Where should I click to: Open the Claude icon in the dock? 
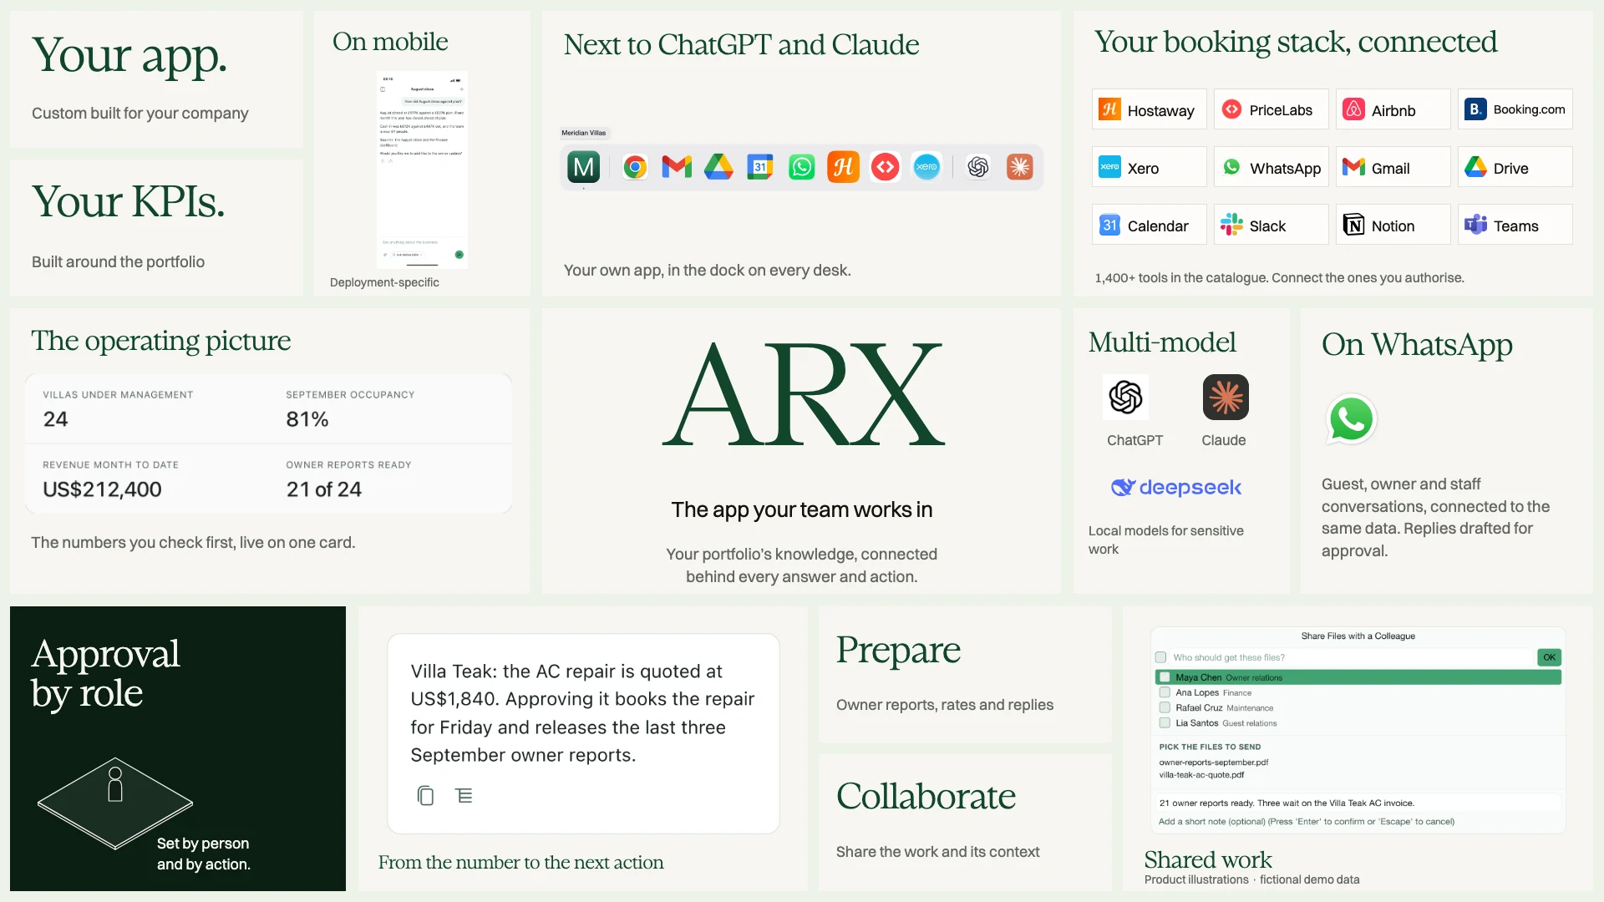[x=1020, y=168]
